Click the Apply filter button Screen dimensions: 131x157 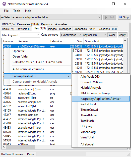pos(122,35)
